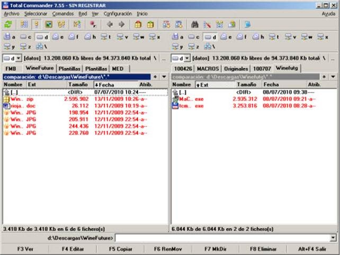Click F3 Ver button
340x255 pixels.
[x=25, y=249]
